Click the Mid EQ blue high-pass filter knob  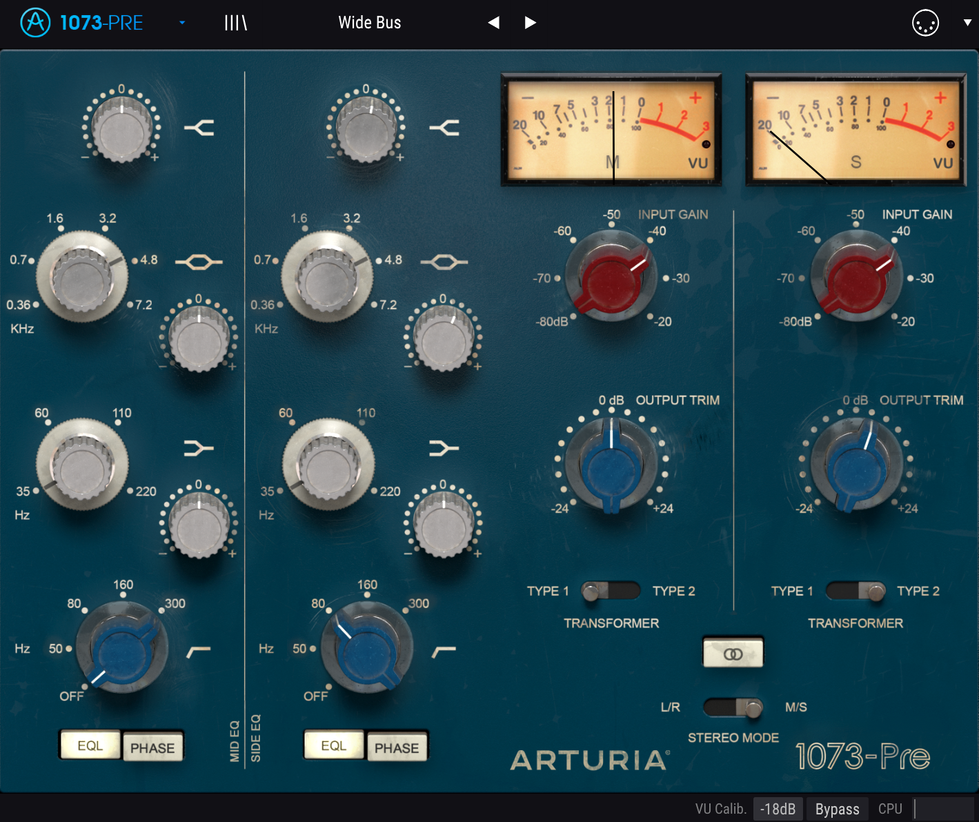coord(122,649)
